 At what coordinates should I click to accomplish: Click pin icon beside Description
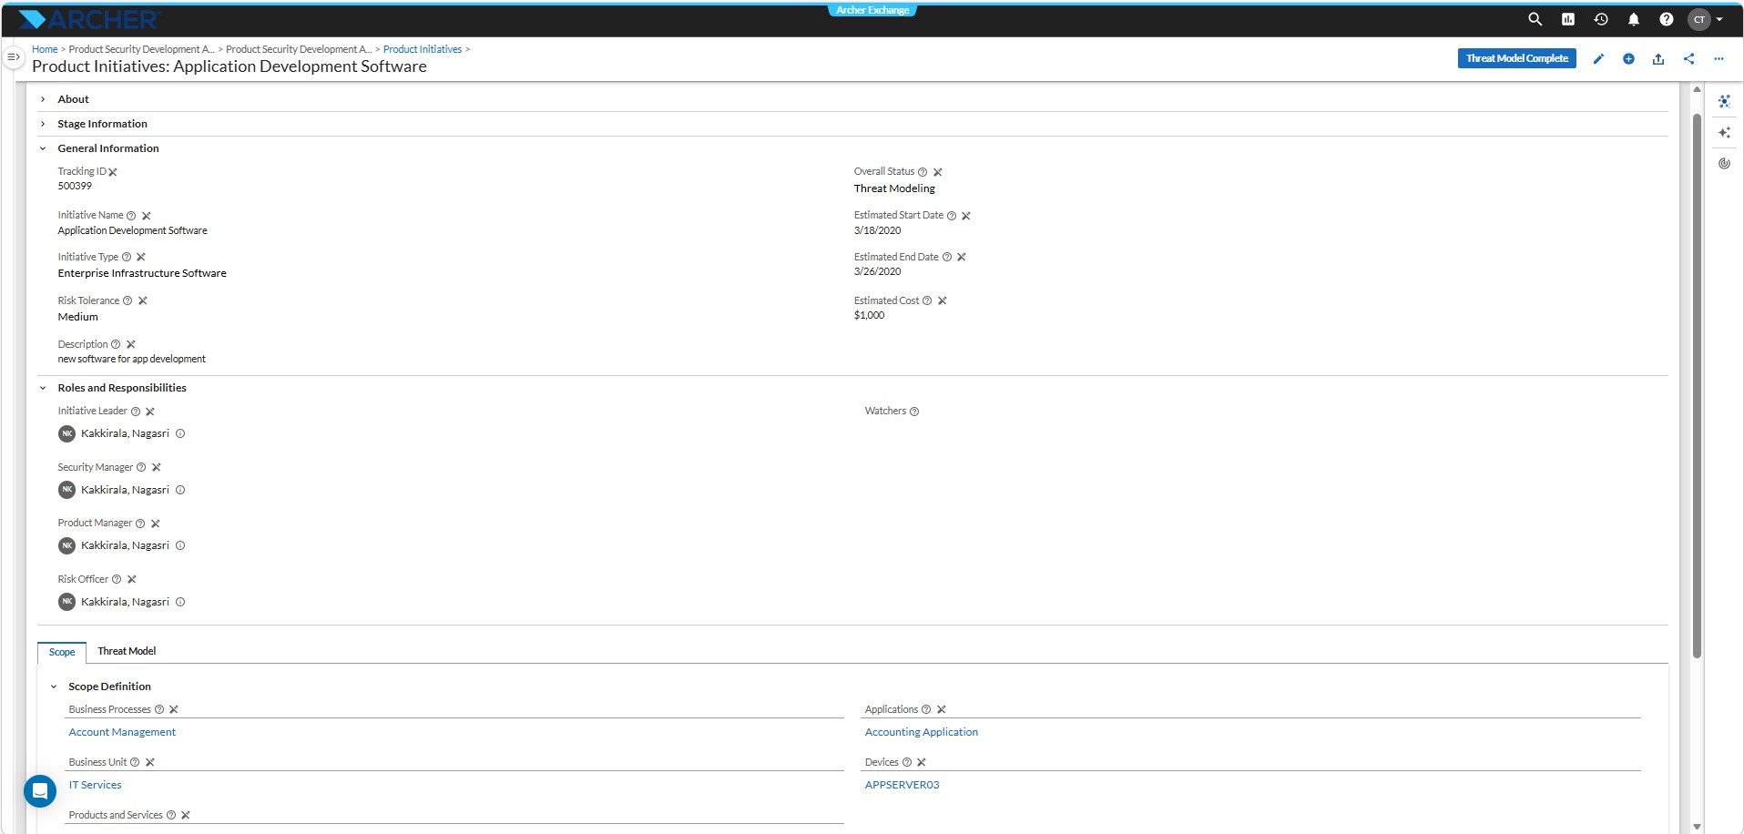point(131,345)
